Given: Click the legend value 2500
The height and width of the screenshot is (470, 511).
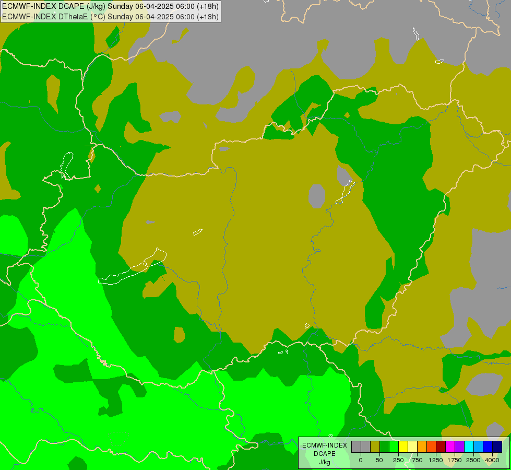Looking at the screenshot, I should 473,460.
